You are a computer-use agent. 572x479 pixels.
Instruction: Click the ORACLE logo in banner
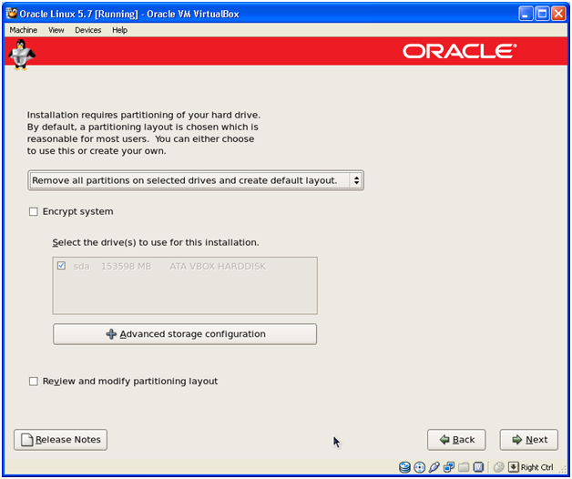[x=460, y=51]
